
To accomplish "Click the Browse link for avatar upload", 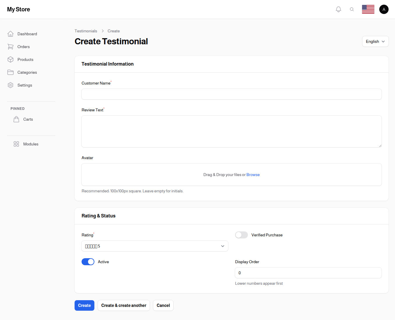I will pos(253,175).
